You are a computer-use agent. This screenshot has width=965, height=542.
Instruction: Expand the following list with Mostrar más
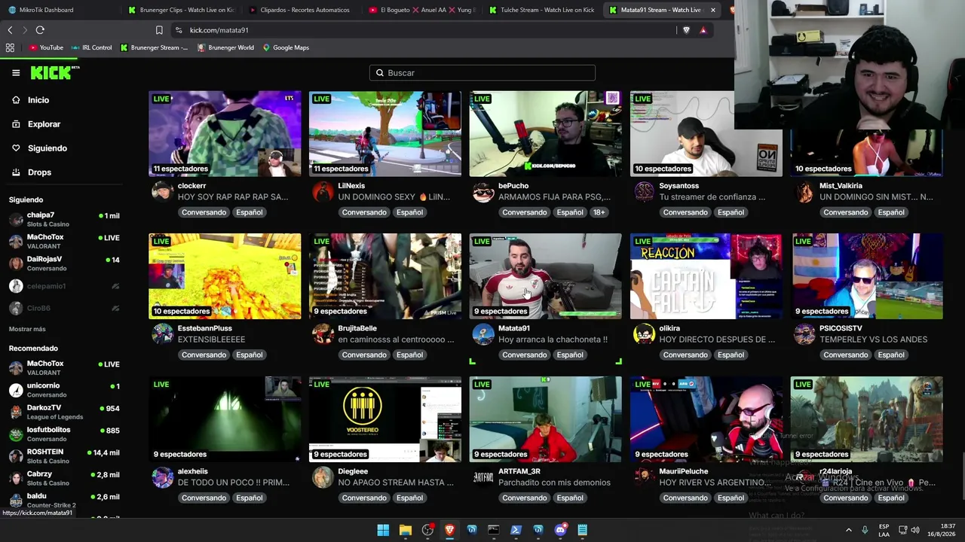tap(27, 329)
